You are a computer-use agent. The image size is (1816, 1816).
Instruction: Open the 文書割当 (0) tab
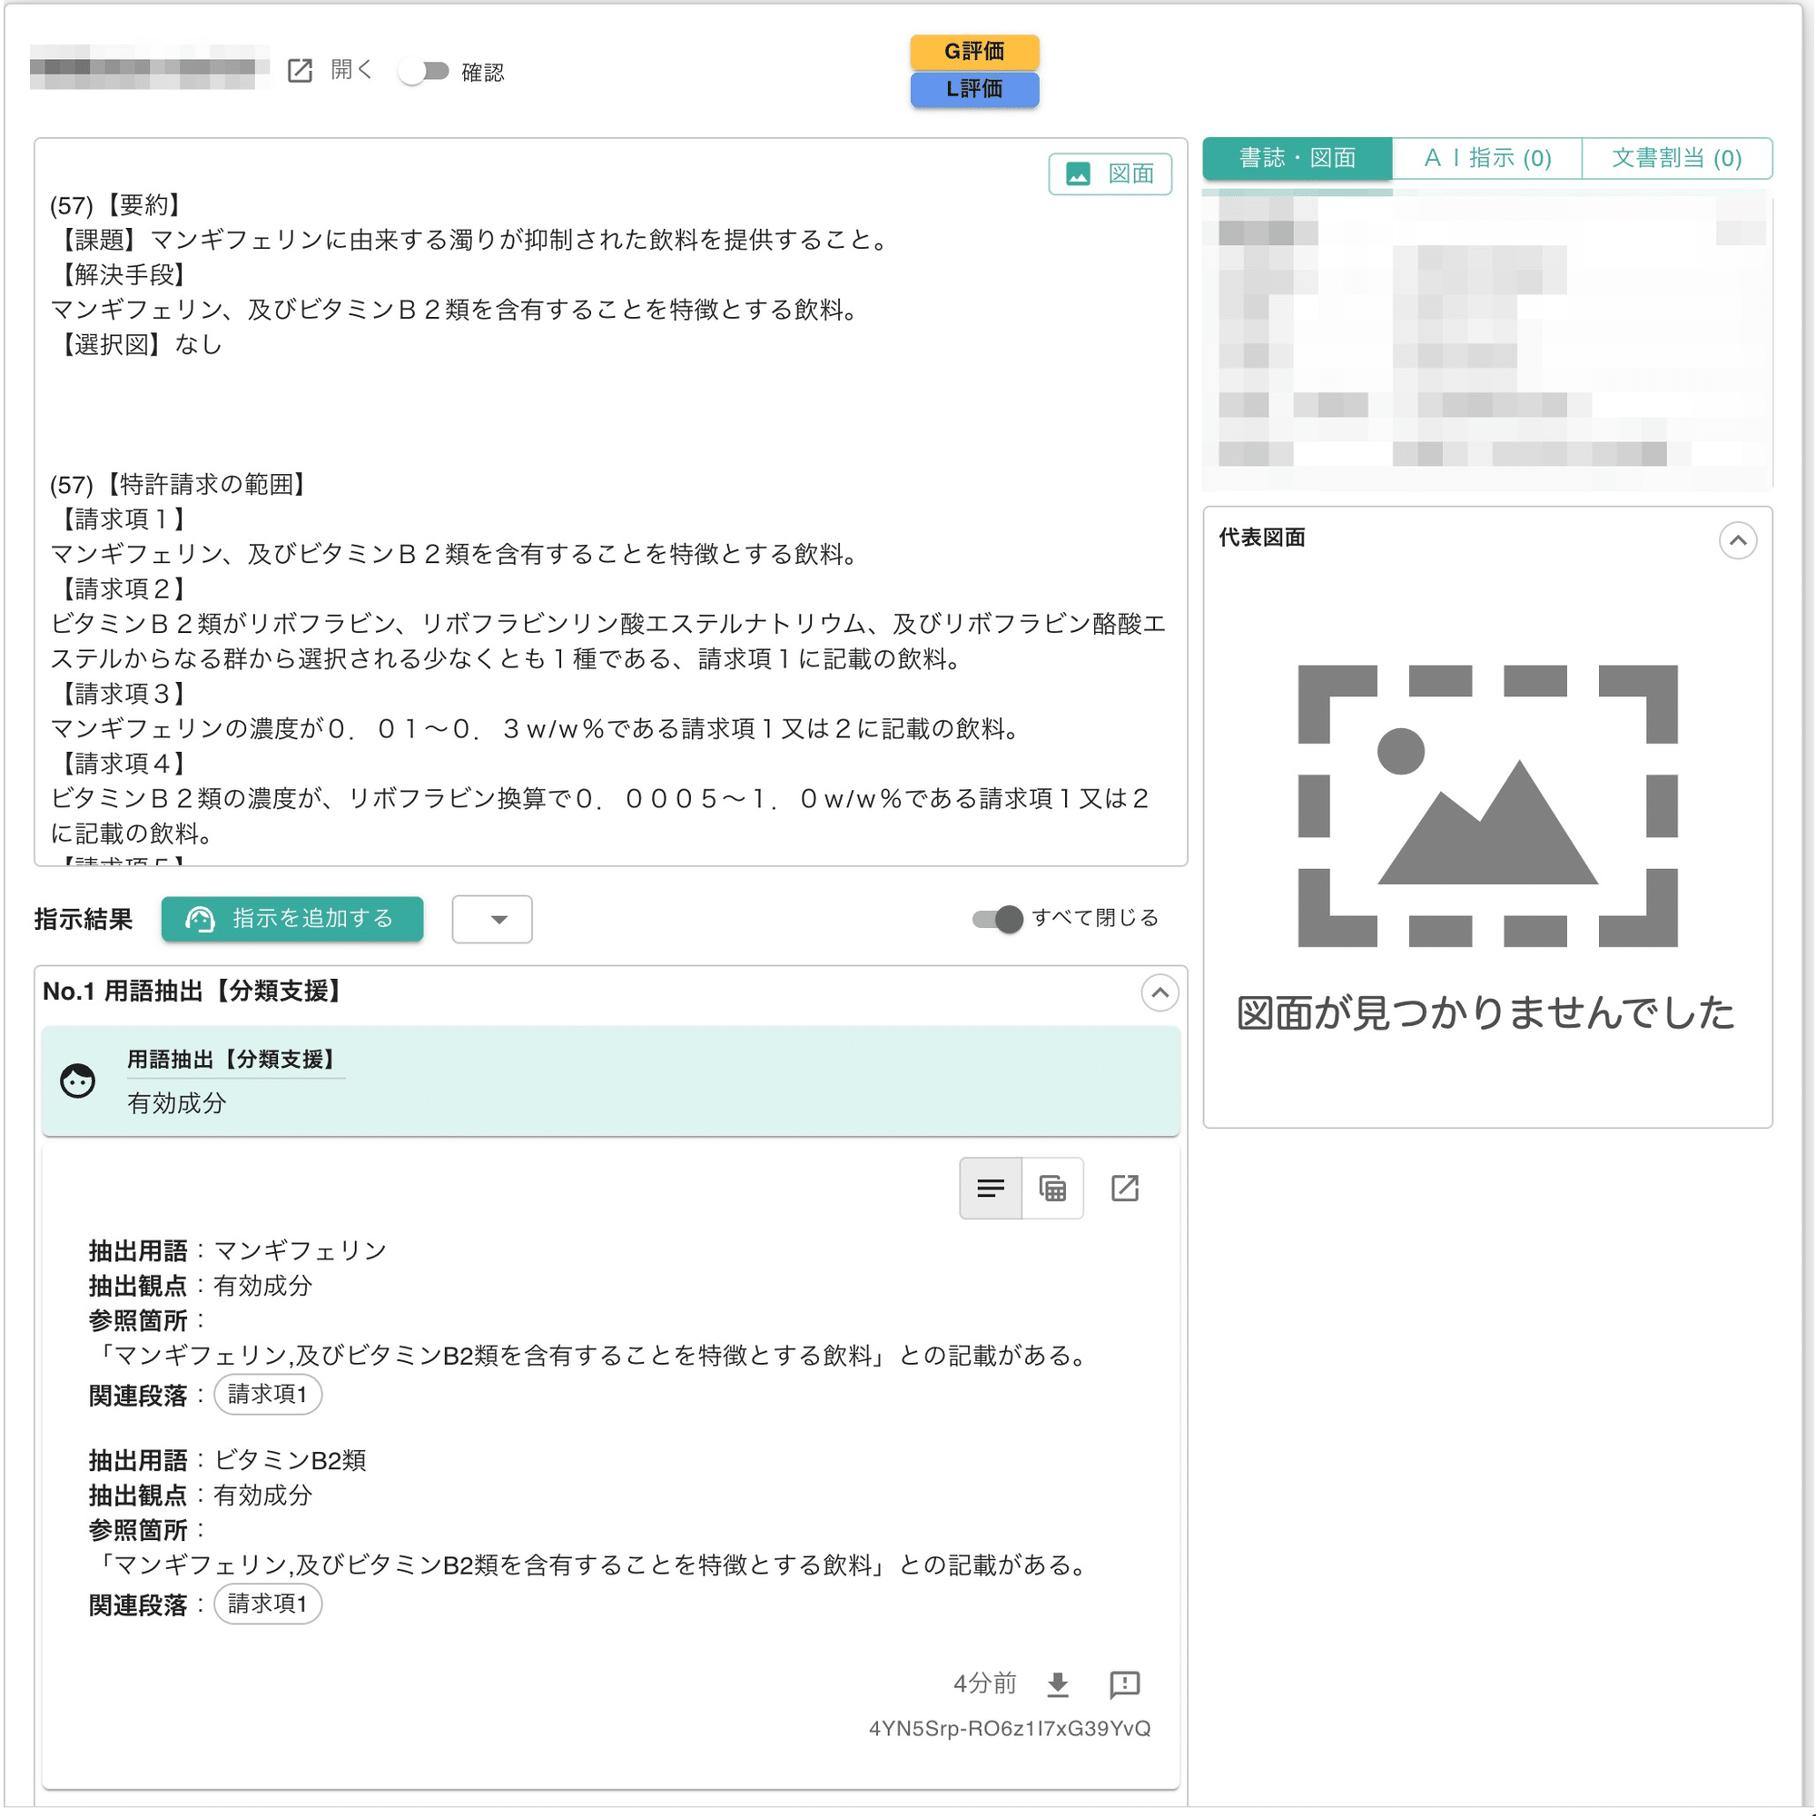(1677, 158)
